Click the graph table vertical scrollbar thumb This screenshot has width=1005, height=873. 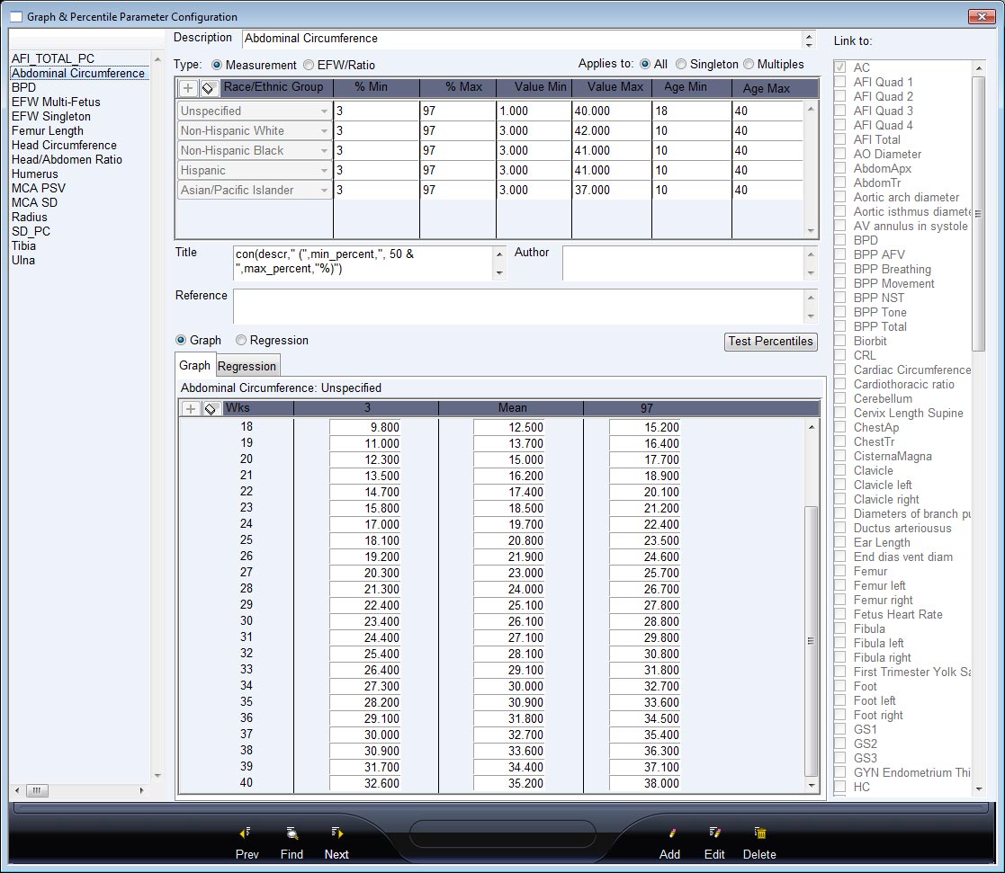pos(811,640)
